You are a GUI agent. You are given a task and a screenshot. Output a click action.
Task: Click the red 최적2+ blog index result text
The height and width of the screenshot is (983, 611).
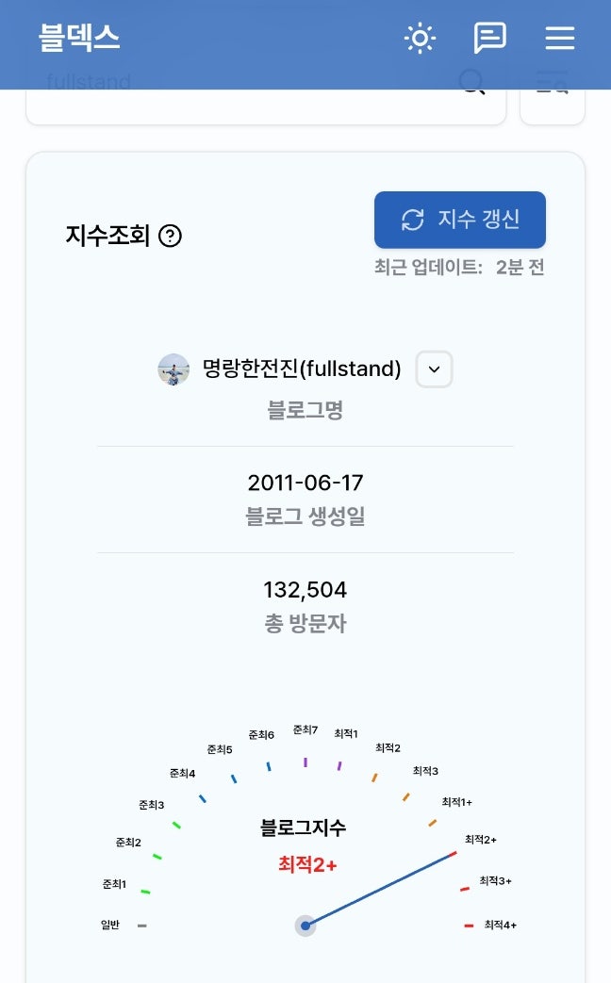pyautogui.click(x=307, y=864)
